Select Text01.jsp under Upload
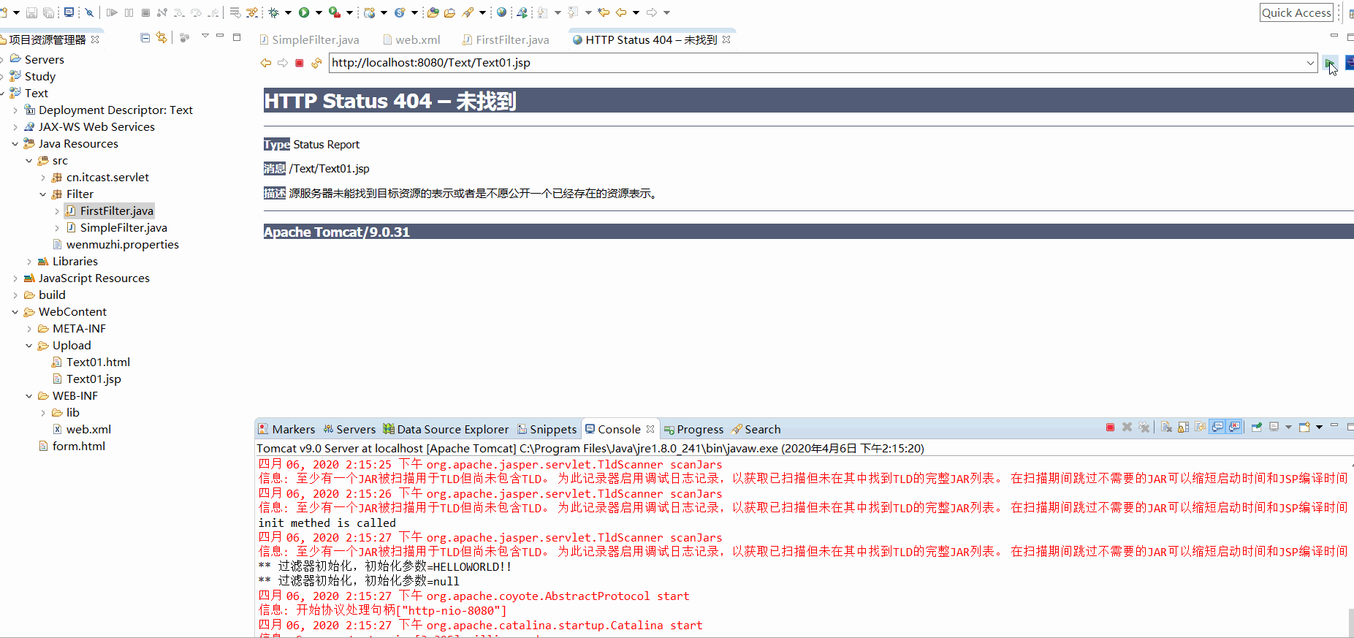The width and height of the screenshot is (1354, 638). (87, 379)
